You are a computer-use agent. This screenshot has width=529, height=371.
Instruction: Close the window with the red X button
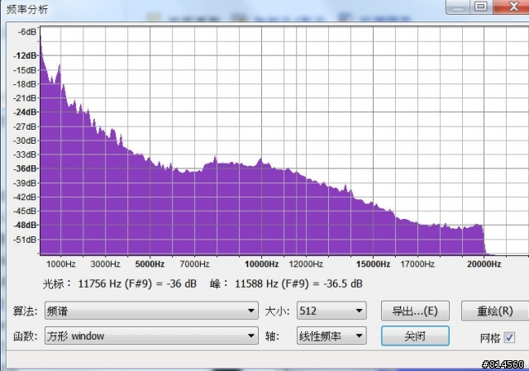[x=512, y=6]
